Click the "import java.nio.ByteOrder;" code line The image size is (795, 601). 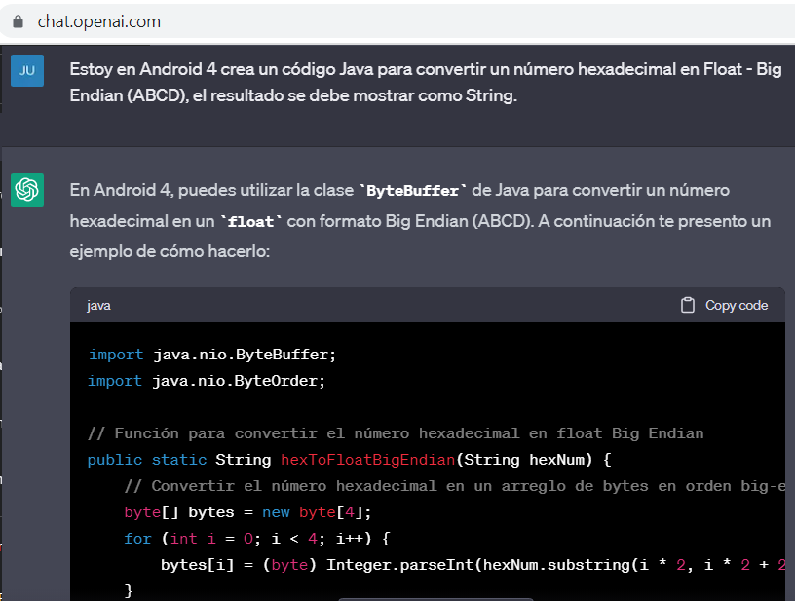(x=207, y=381)
